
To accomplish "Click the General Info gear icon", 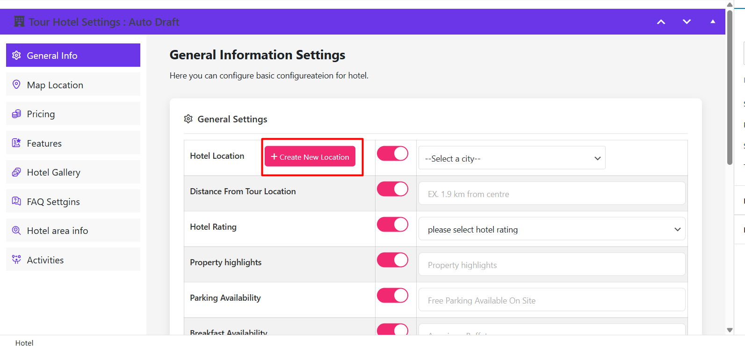I will click(x=16, y=55).
